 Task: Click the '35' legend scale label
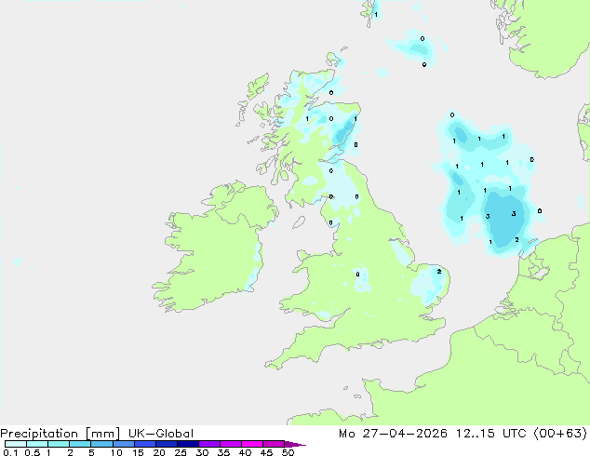click(223, 452)
